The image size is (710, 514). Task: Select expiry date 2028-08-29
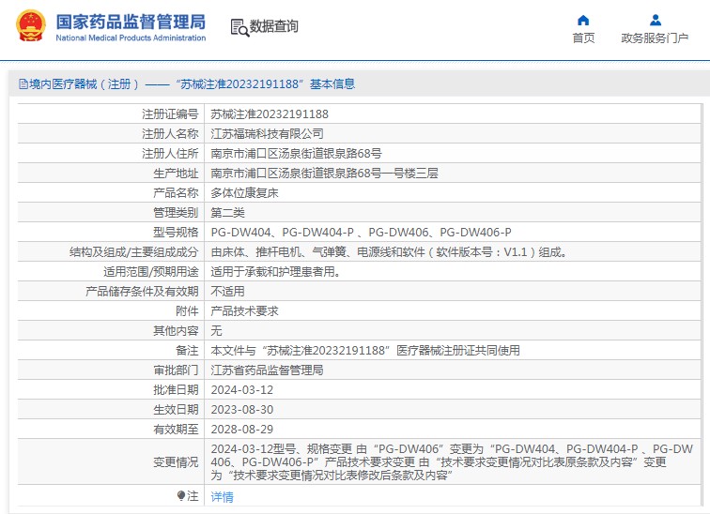(x=242, y=429)
